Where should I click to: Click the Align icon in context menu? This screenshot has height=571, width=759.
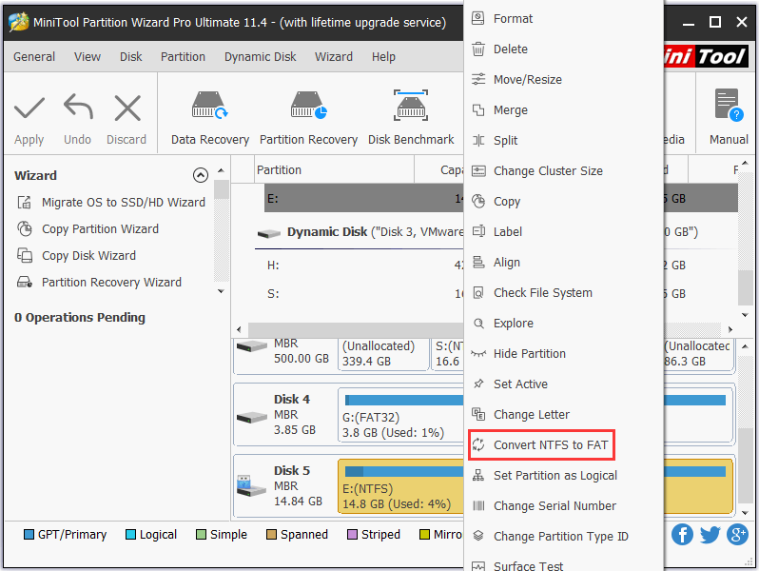point(478,262)
